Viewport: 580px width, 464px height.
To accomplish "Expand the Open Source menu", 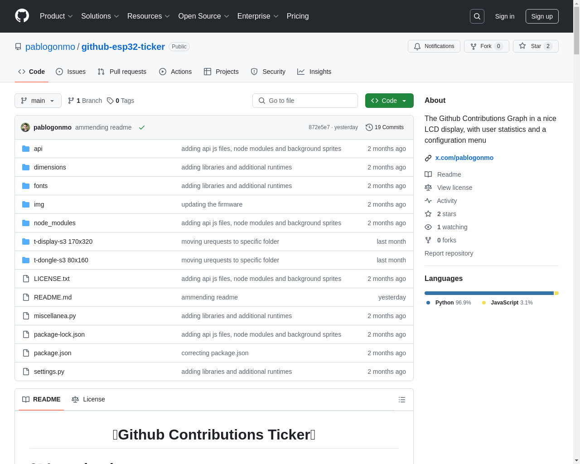I will point(204,16).
